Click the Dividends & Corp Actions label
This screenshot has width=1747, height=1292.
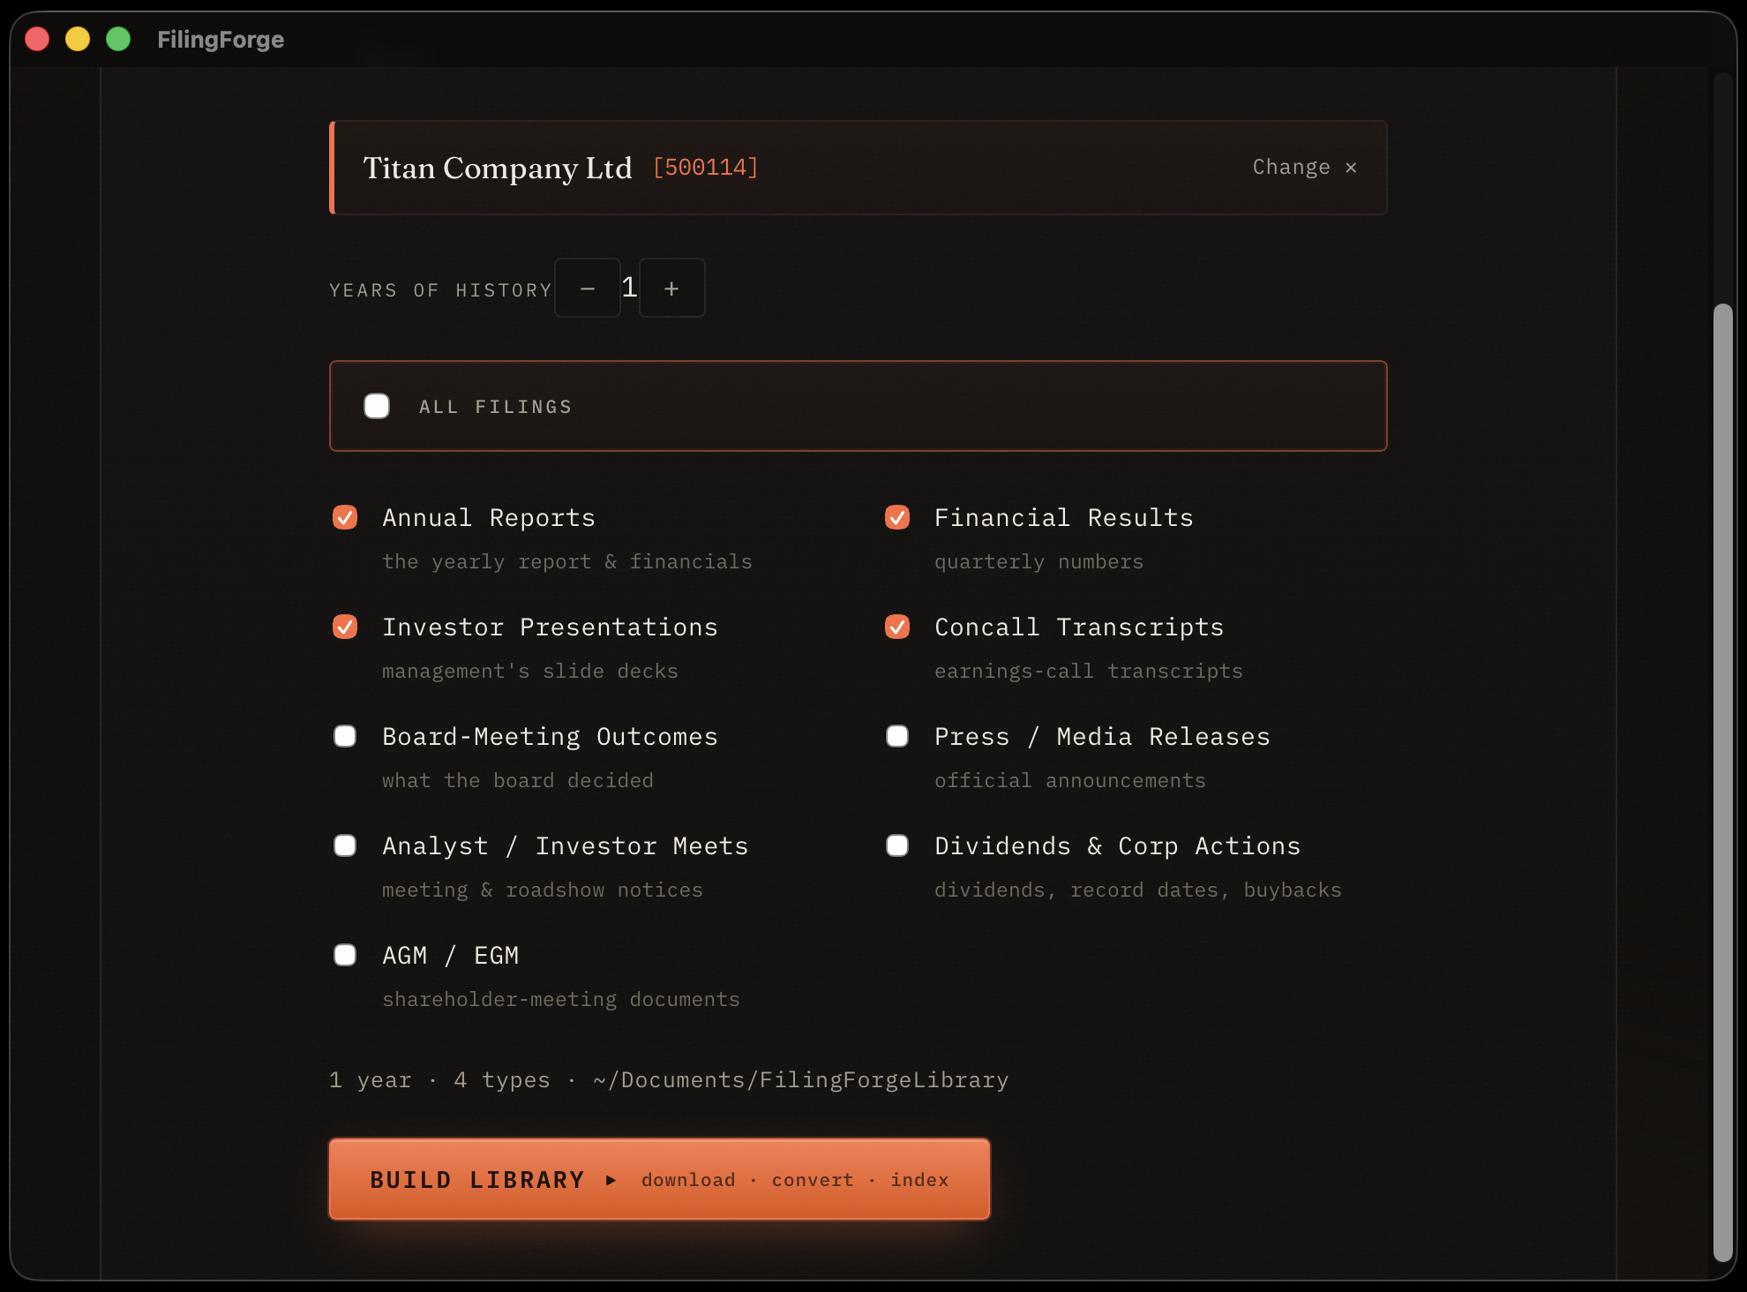point(1118,845)
